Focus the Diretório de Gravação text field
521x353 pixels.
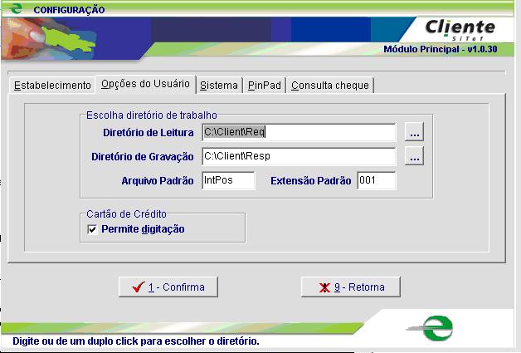(298, 156)
